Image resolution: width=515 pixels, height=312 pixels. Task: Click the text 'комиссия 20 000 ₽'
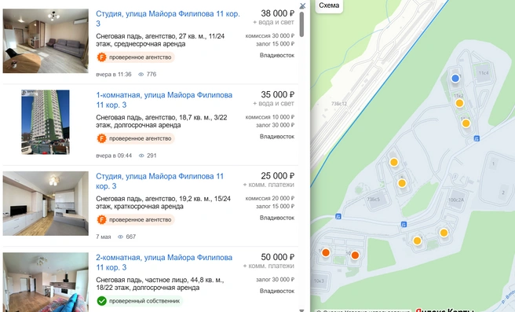pyautogui.click(x=270, y=198)
